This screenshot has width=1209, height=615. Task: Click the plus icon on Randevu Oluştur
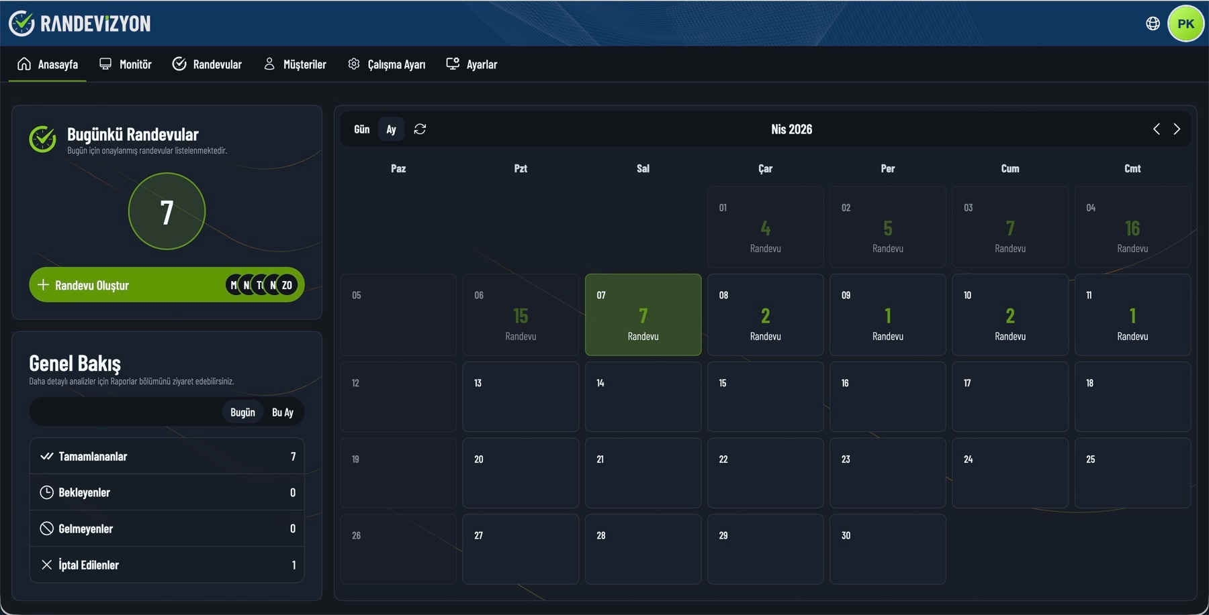pyautogui.click(x=43, y=284)
